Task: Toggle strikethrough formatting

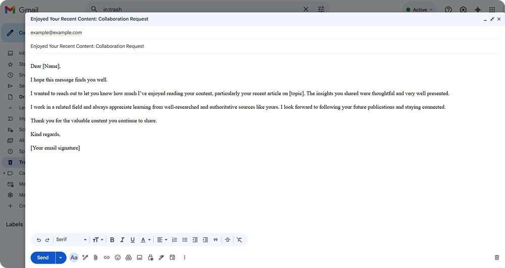Action: (227, 240)
